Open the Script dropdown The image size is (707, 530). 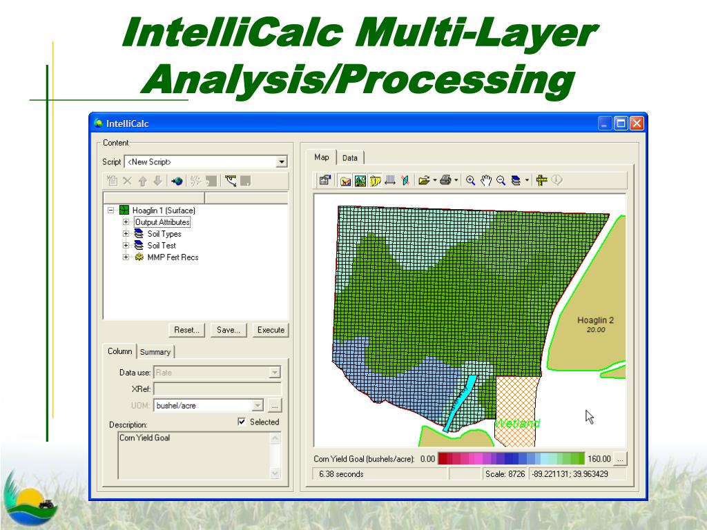282,161
